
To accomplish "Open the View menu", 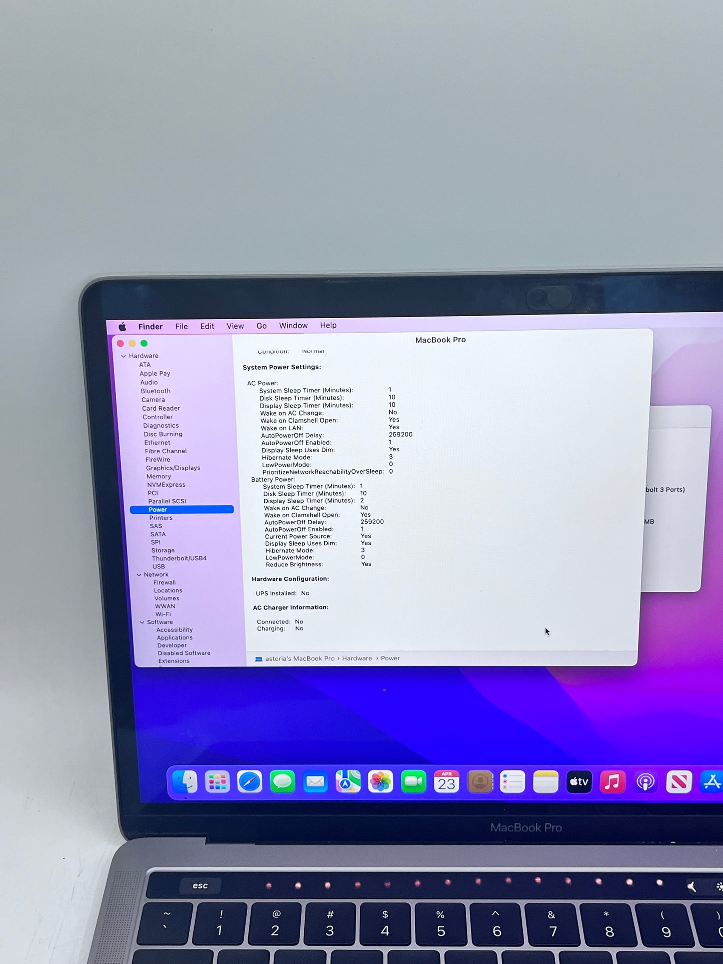I will [x=235, y=326].
